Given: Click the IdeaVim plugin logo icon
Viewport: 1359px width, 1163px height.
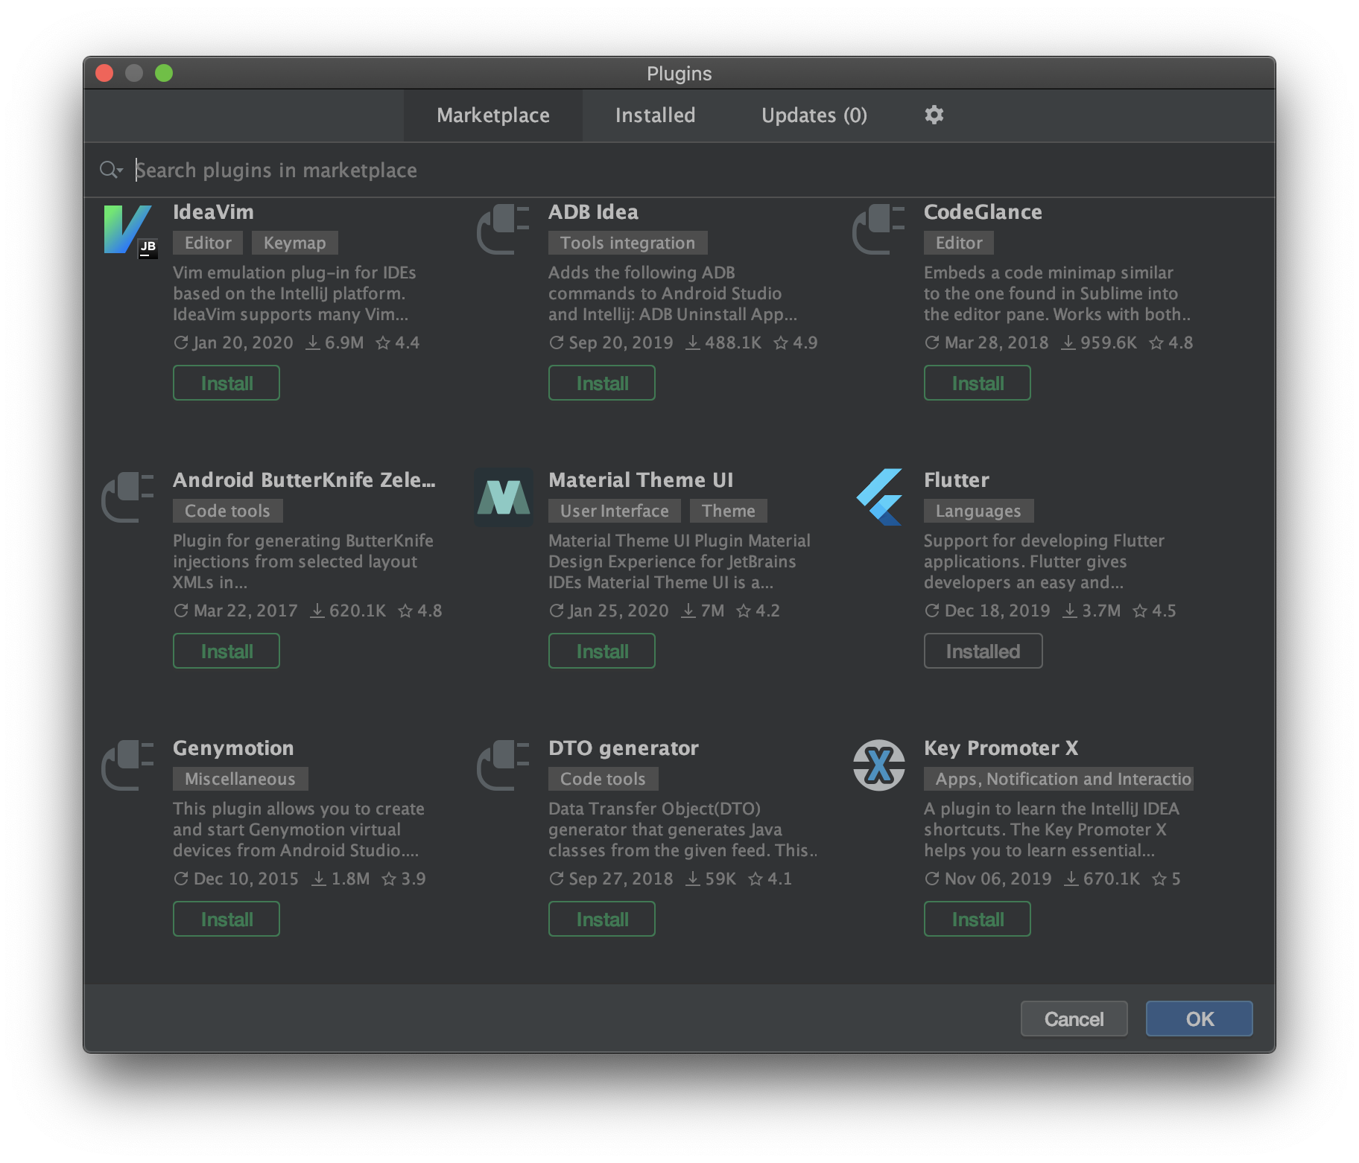Looking at the screenshot, I should pyautogui.click(x=130, y=231).
